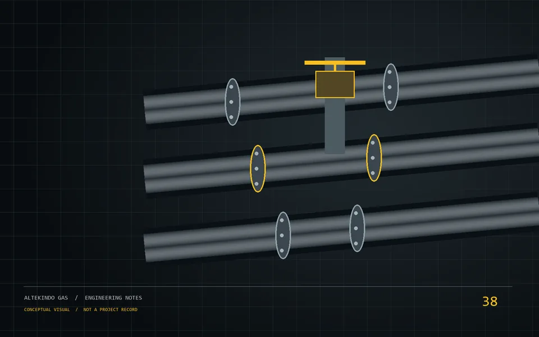Click the bottom pipe between its flanges
539x337 pixels.
pos(320,232)
